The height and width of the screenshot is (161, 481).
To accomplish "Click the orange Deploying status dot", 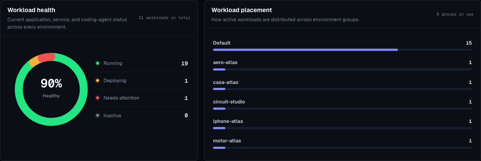I will tap(98, 80).
